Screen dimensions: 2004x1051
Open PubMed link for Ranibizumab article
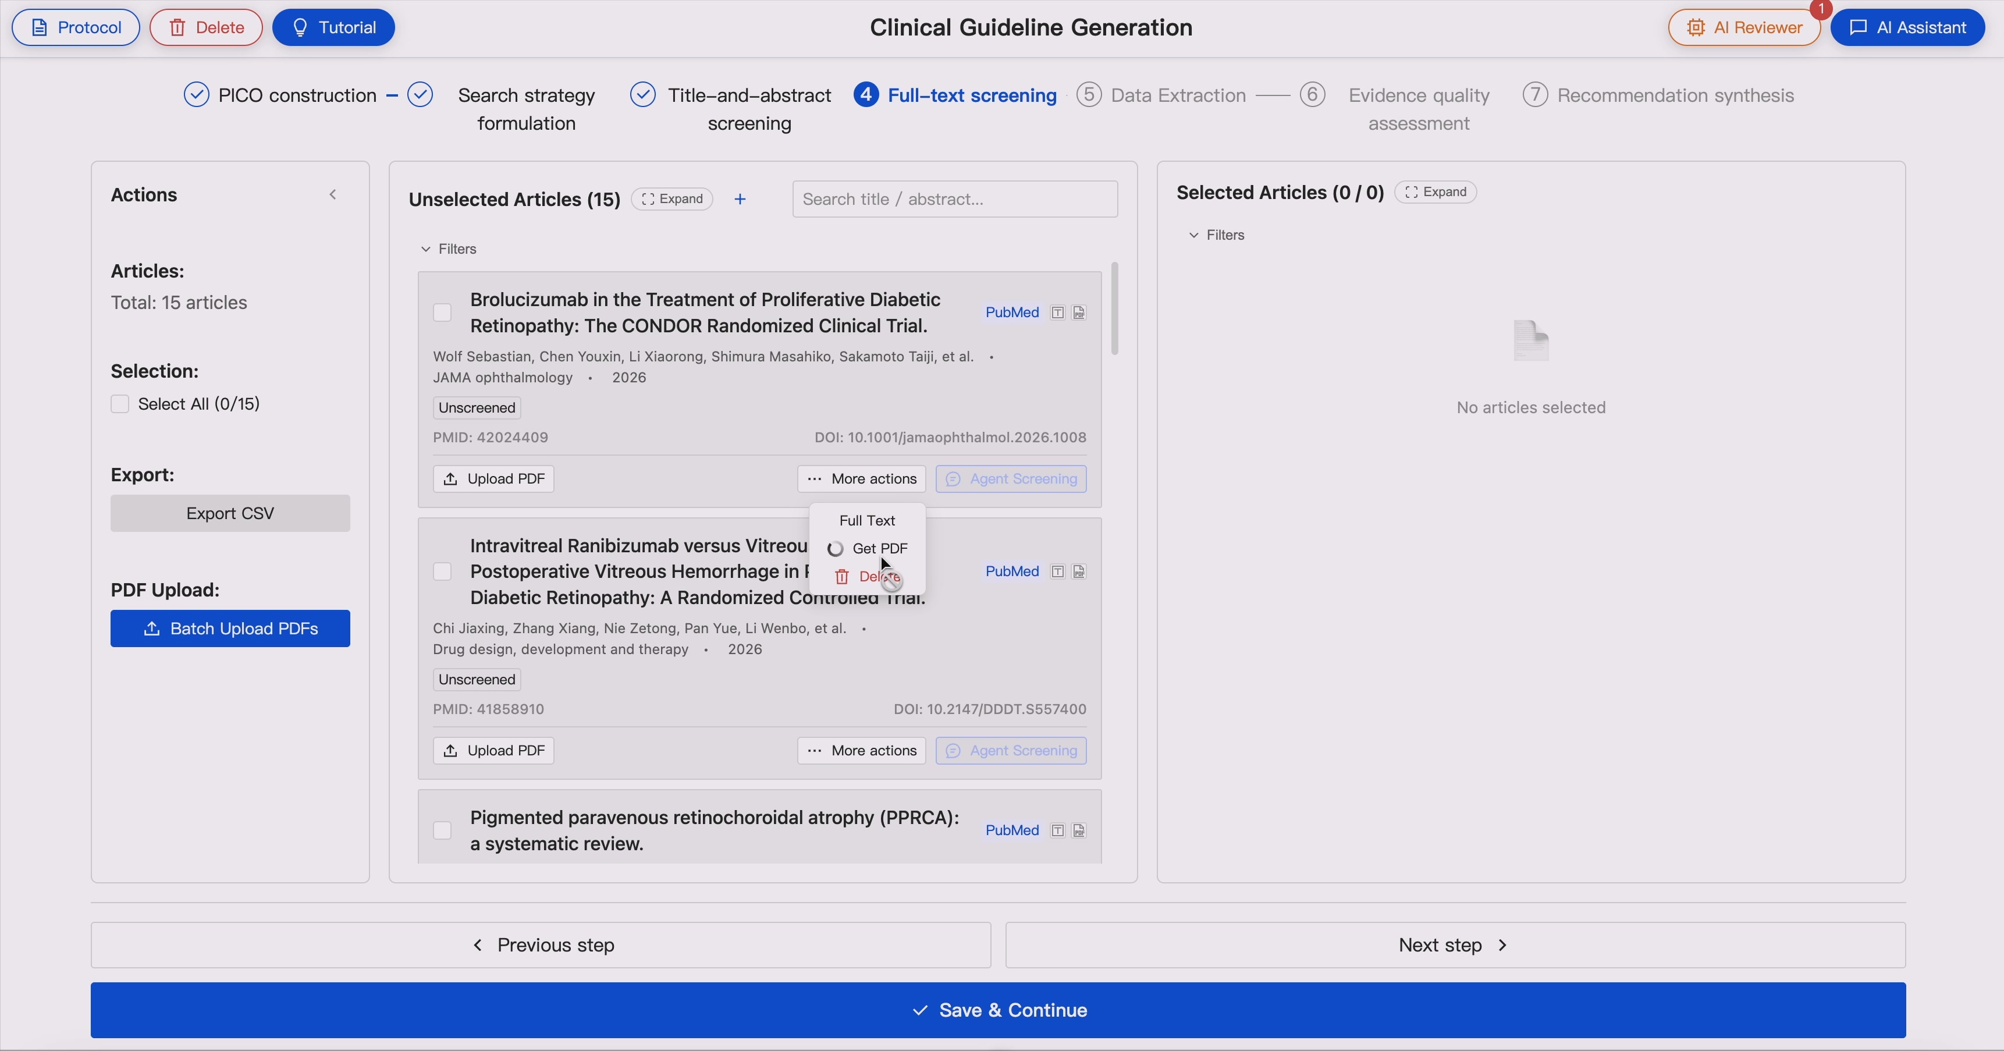click(1012, 572)
